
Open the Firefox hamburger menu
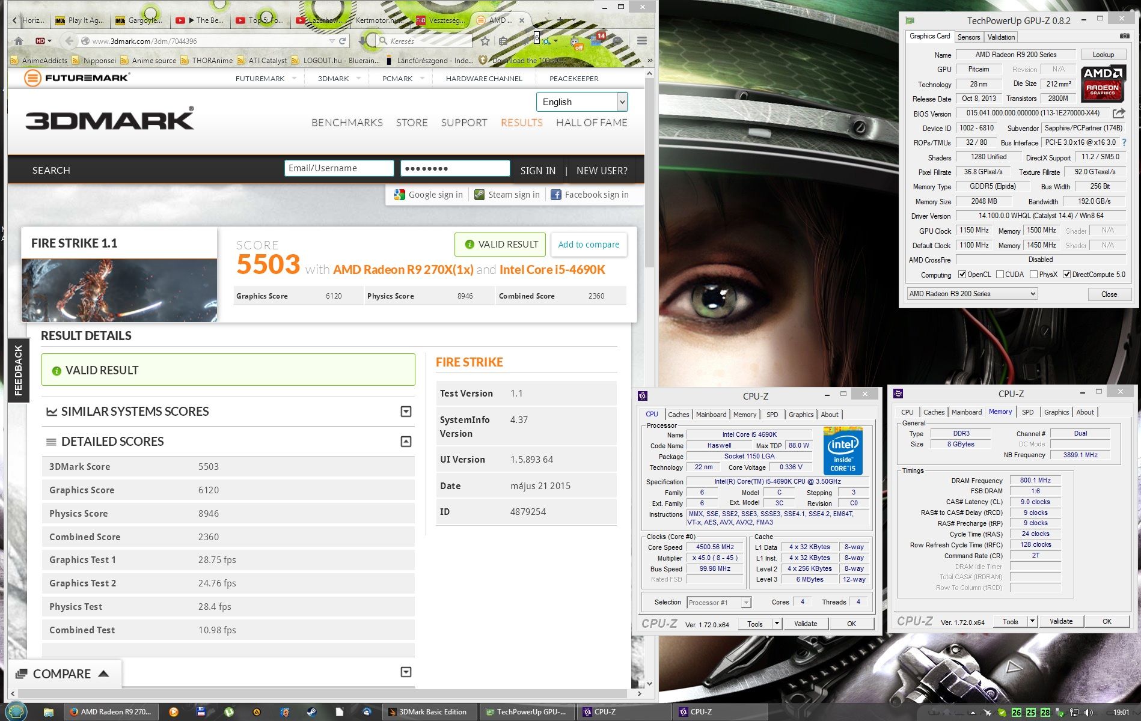642,41
